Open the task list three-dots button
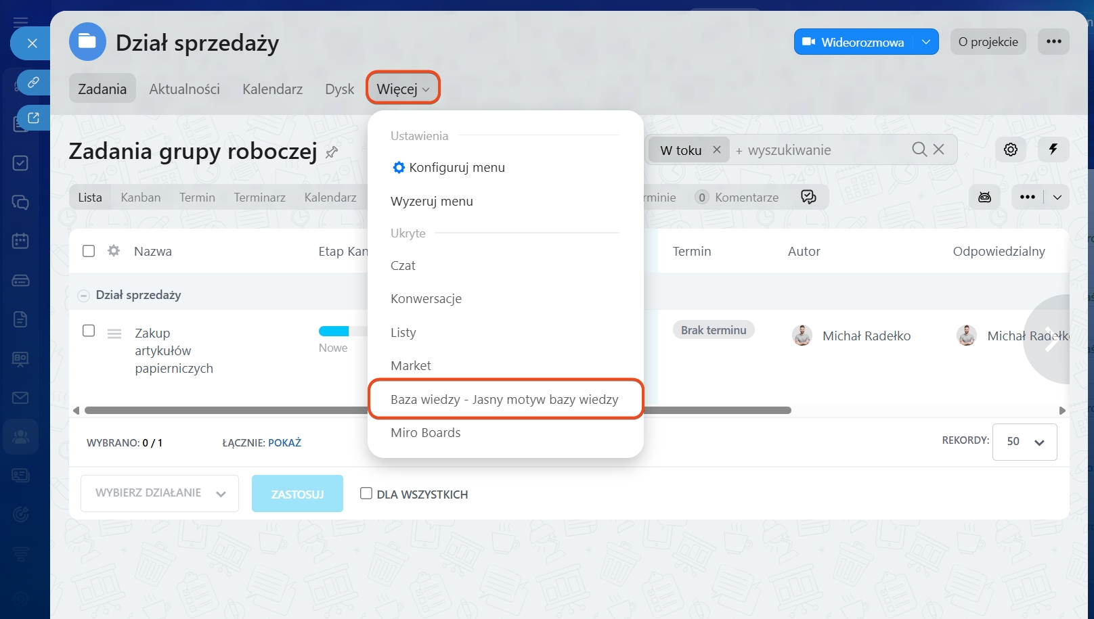Viewport: 1094px width, 619px height. [x=1028, y=197]
